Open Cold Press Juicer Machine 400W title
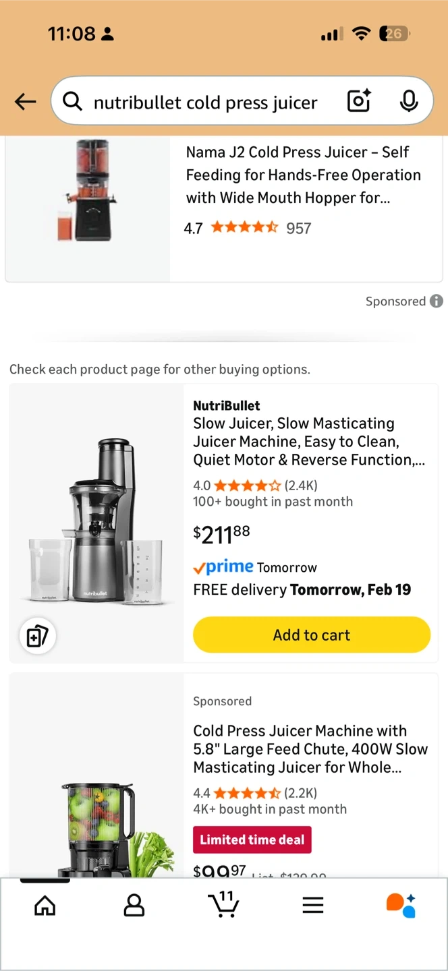The image size is (448, 971). pos(310,749)
